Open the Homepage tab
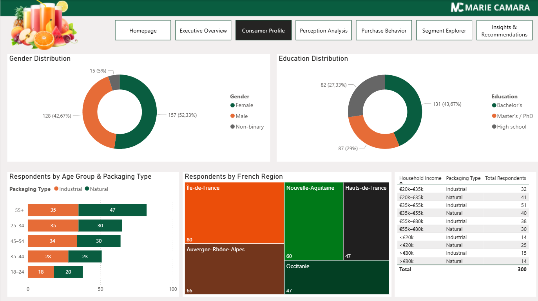The width and height of the screenshot is (538, 301). pos(143,31)
